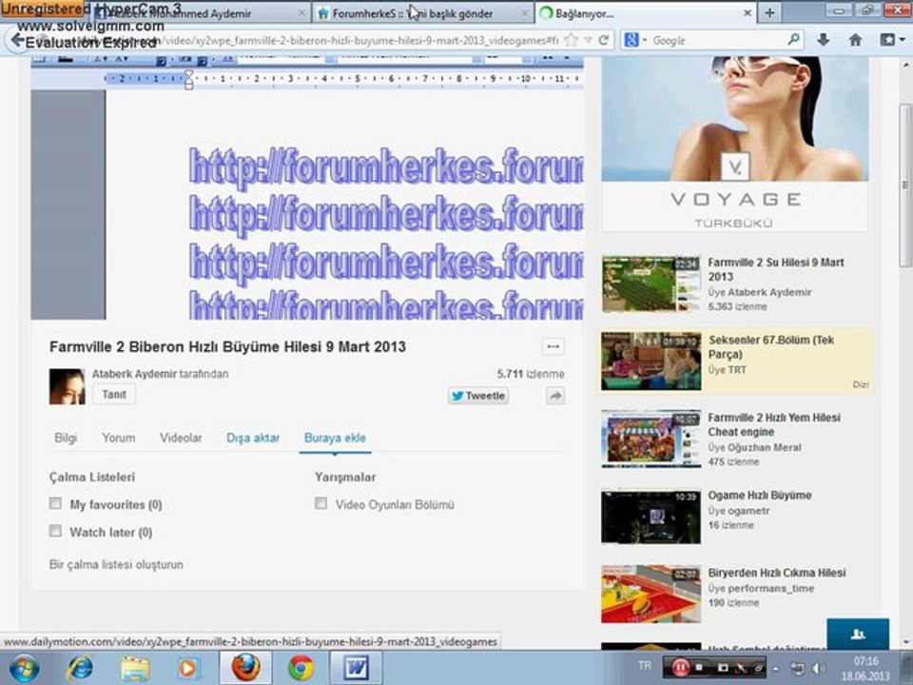The width and height of the screenshot is (913, 685).
Task: Open a new tab with plus button
Action: tap(769, 12)
